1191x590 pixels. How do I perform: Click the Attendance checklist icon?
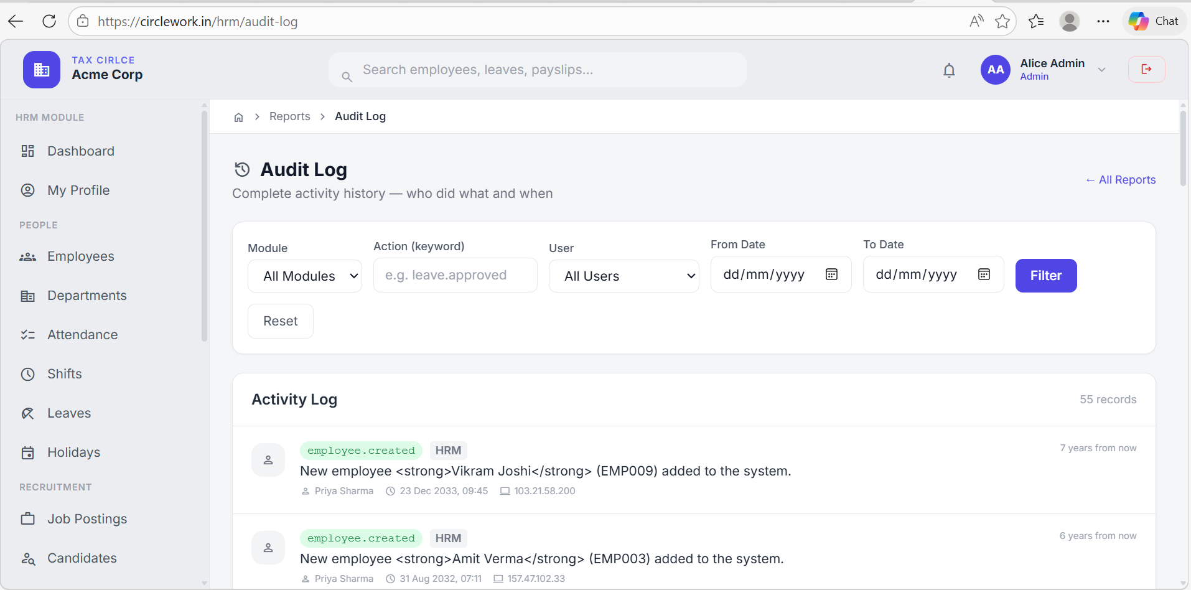click(x=28, y=334)
